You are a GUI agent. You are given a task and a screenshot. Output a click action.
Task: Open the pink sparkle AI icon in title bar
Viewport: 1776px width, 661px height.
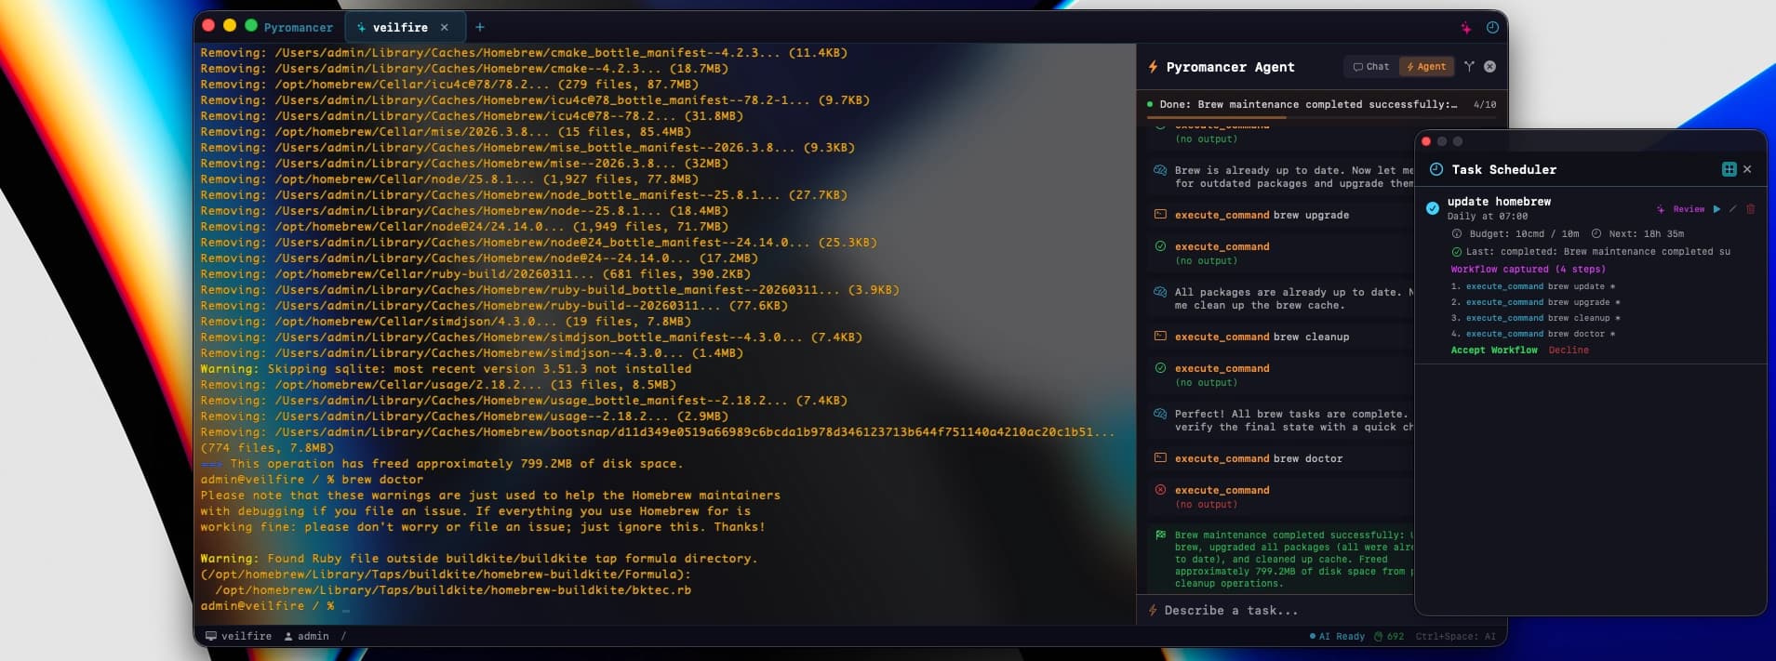[x=1466, y=28]
